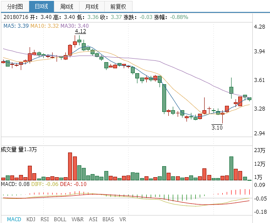Switch to 月K线 tab
270x223 pixels.
pyautogui.click(x=92, y=7)
